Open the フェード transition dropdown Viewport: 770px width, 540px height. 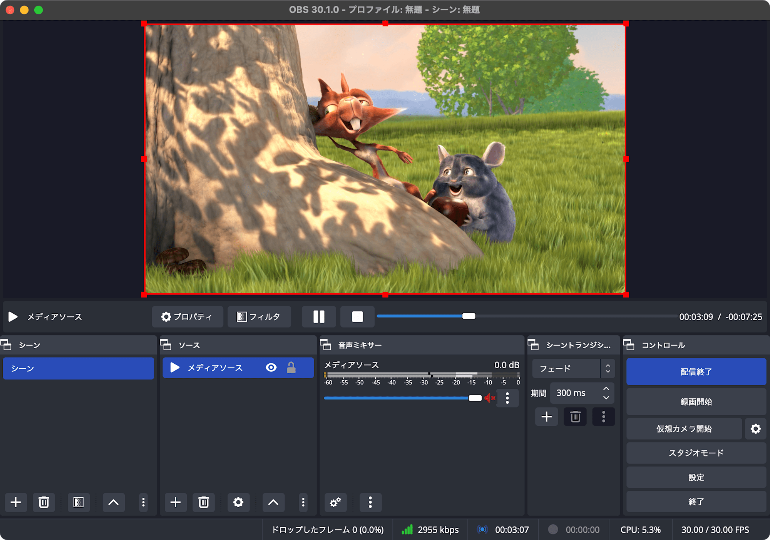573,368
